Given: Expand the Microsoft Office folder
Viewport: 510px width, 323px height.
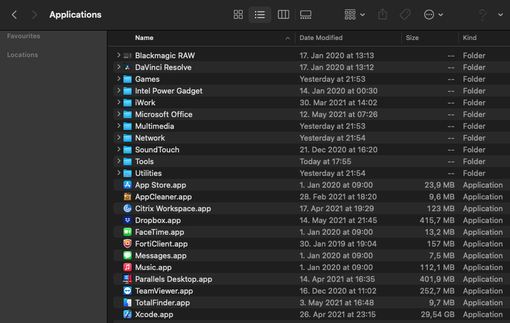Looking at the screenshot, I should tap(119, 114).
